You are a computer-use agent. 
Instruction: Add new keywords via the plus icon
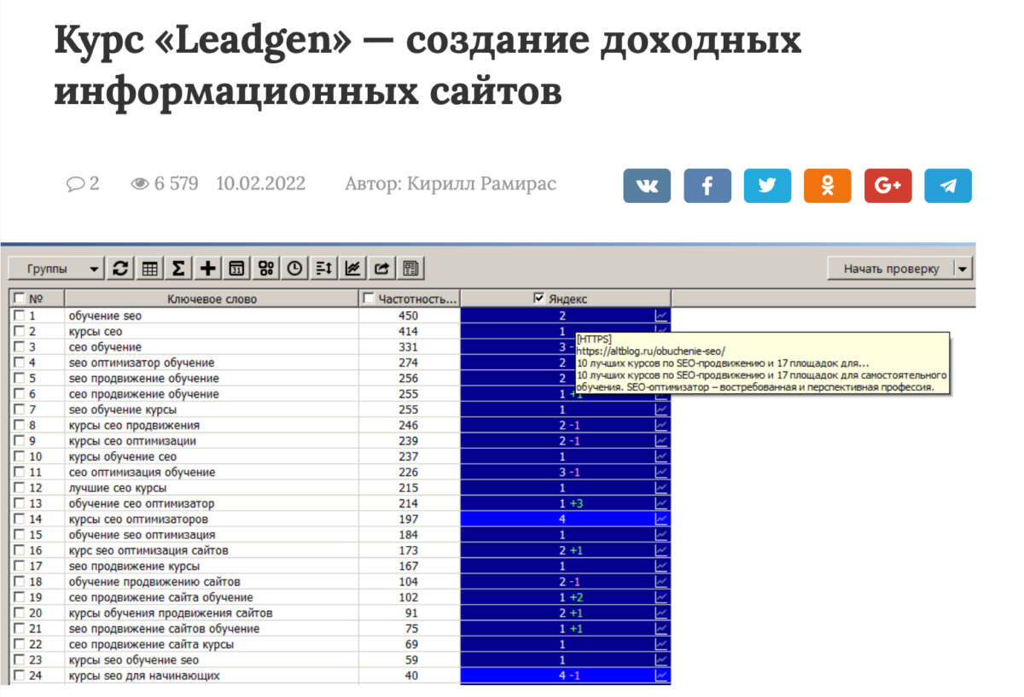(x=207, y=267)
